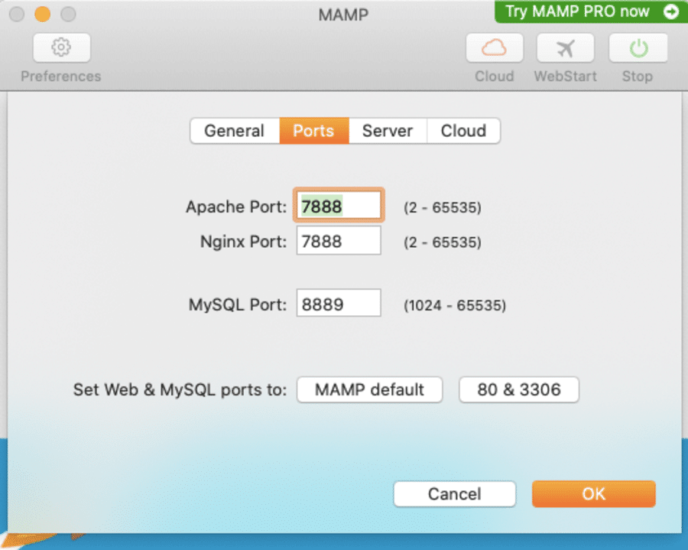Confirm settings with the OK button
This screenshot has width=688, height=550.
593,494
